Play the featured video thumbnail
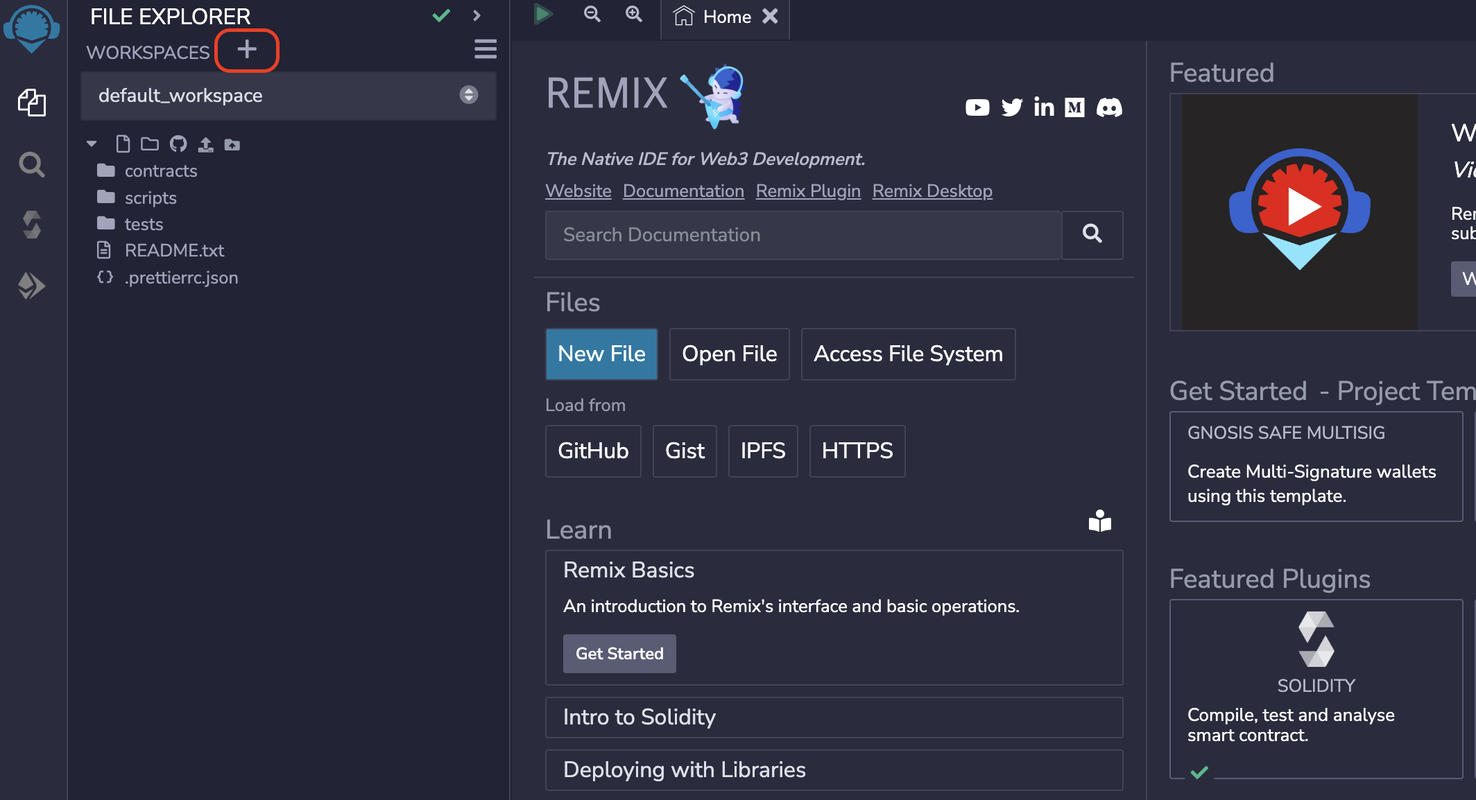 point(1299,208)
